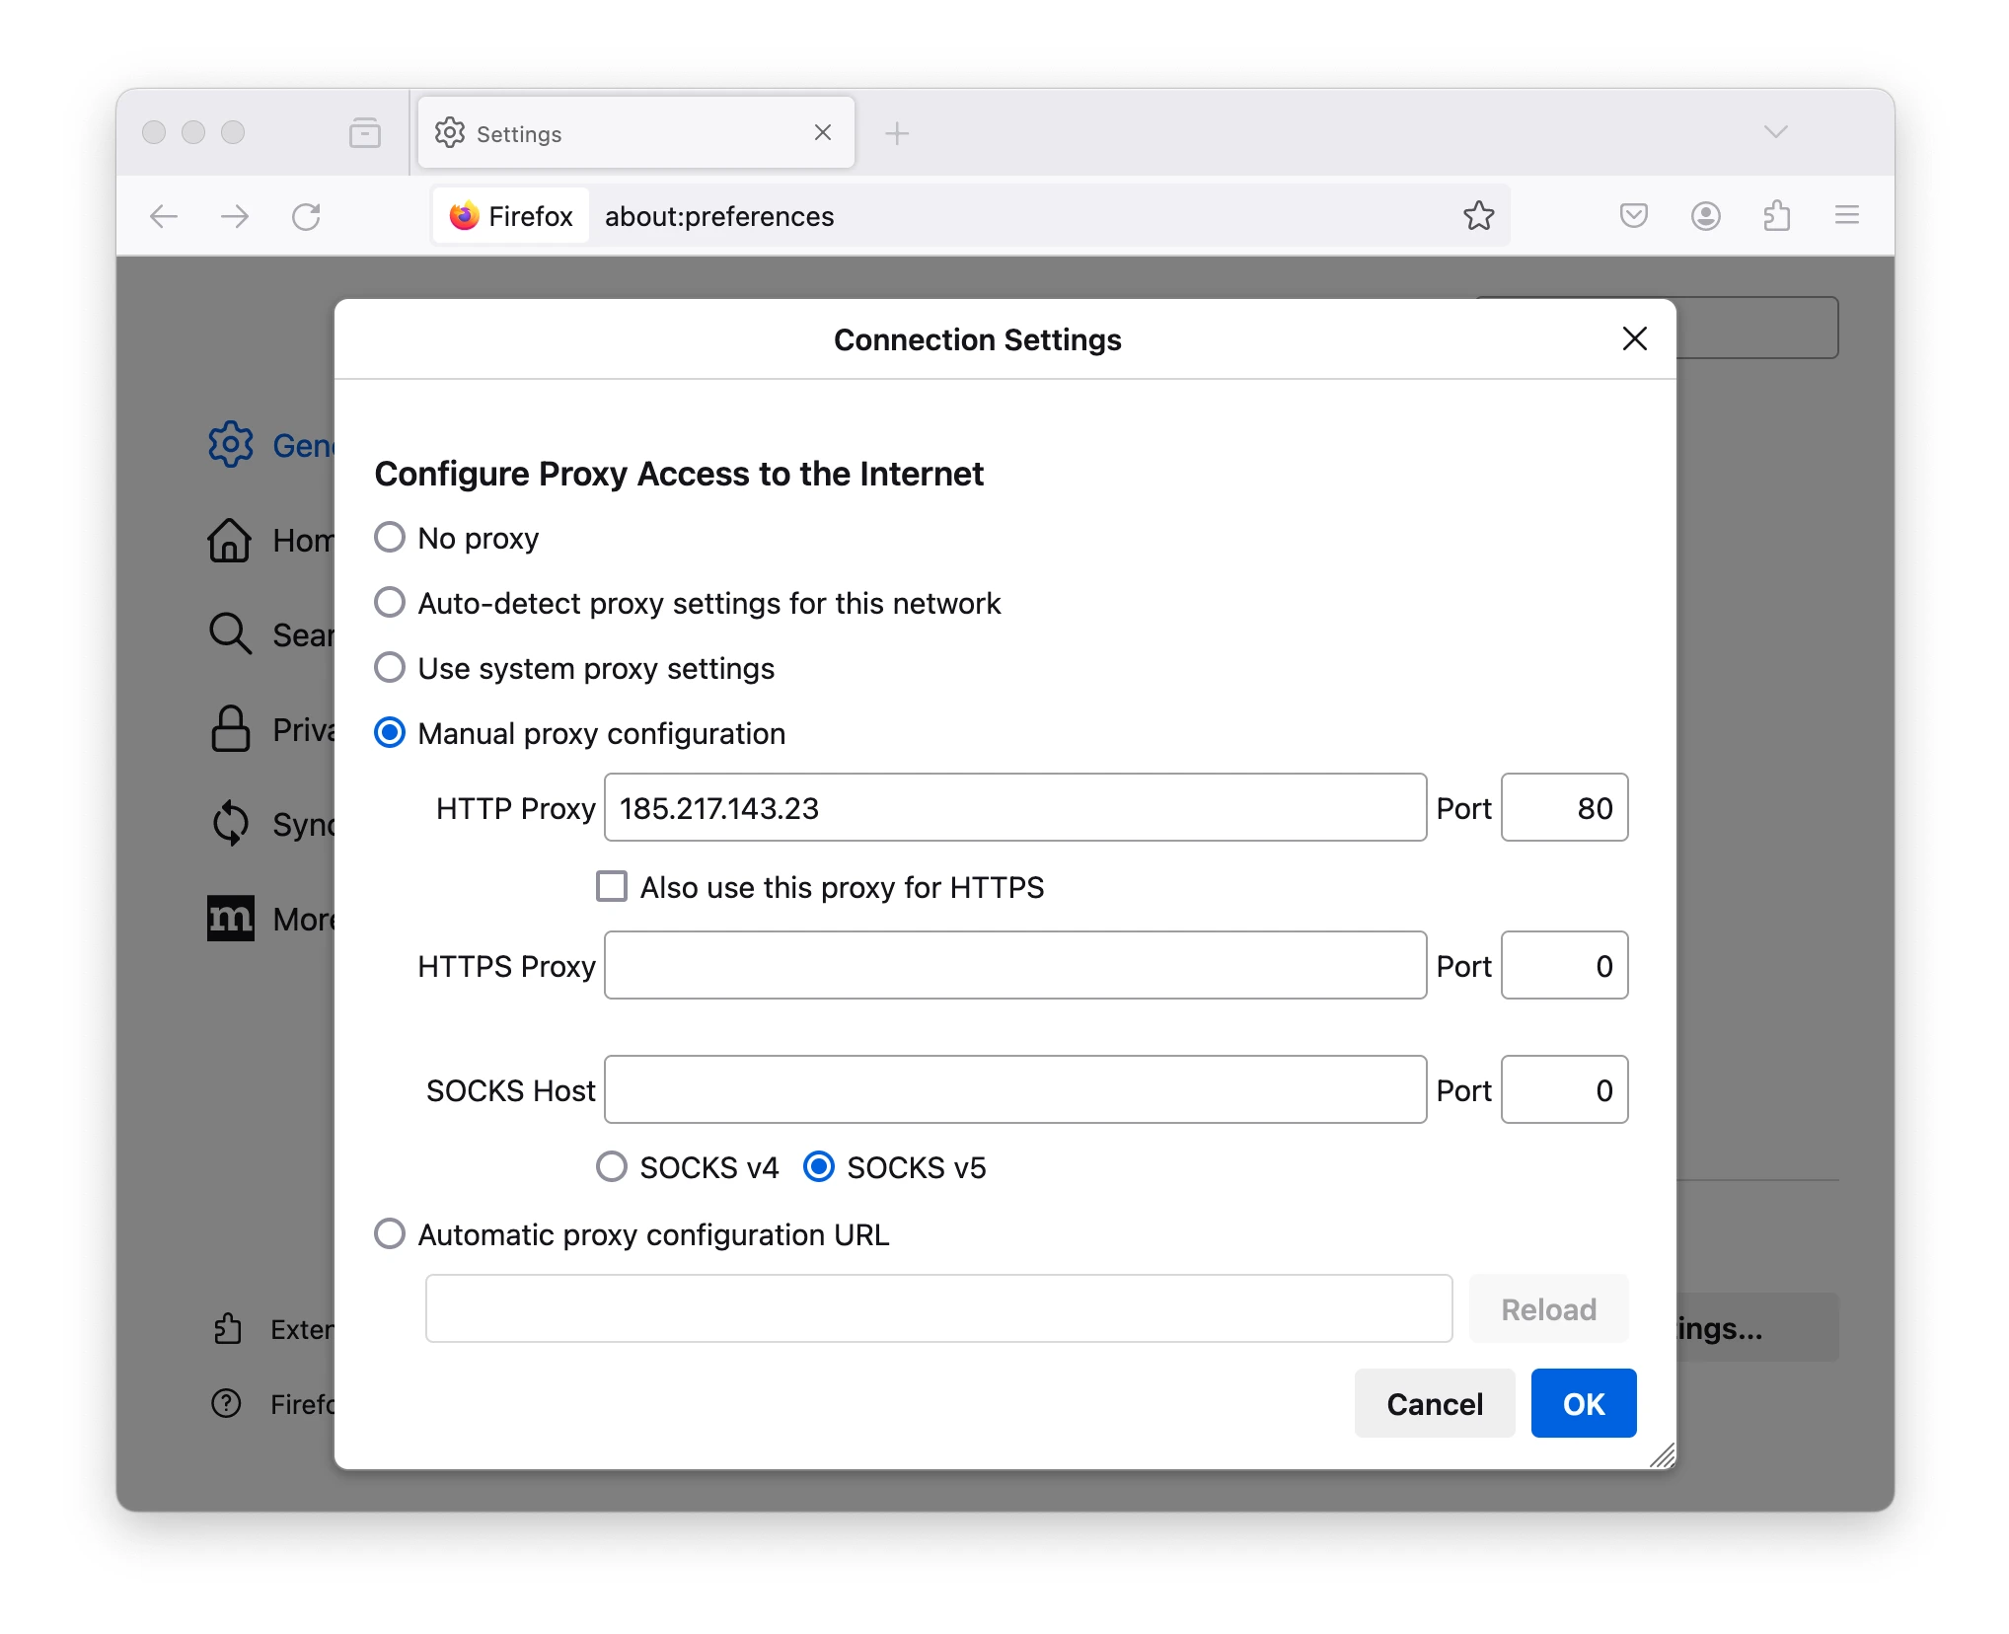Select Use system proxy settings
Image resolution: width=2009 pixels, height=1634 pixels.
click(x=390, y=668)
